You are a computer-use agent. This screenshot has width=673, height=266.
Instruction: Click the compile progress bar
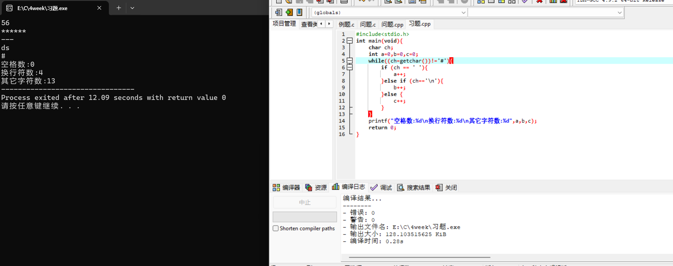click(305, 217)
